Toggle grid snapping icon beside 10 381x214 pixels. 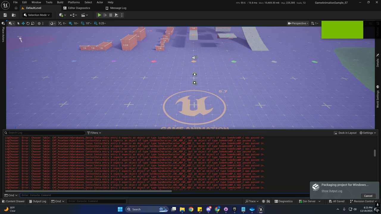pos(71,23)
